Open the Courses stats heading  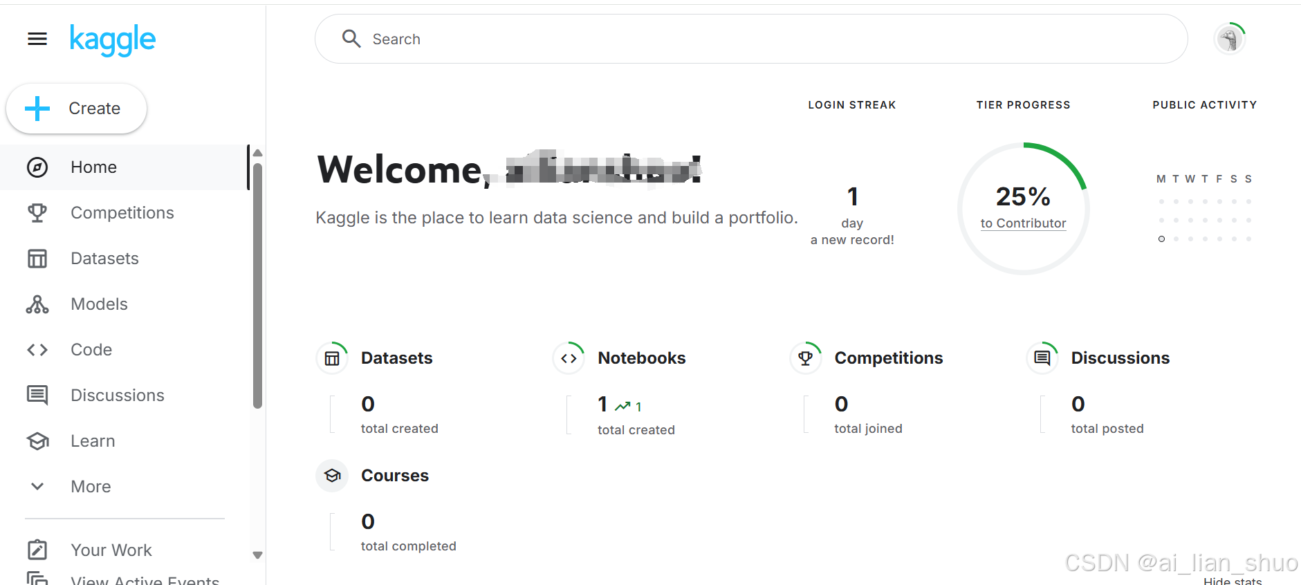click(x=395, y=476)
